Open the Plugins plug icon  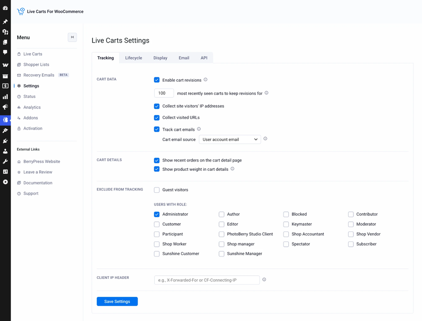point(5,141)
